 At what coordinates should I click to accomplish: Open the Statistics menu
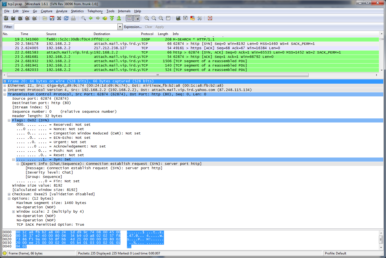(x=77, y=11)
